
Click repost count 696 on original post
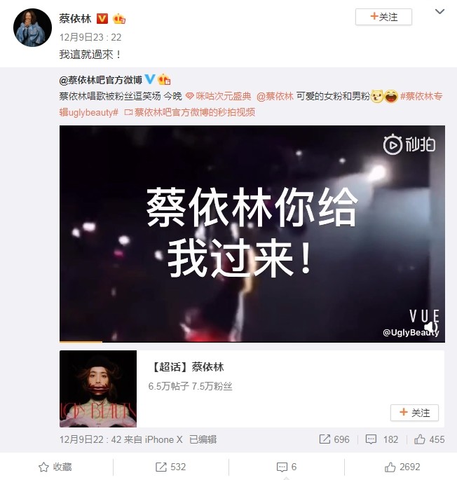click(334, 439)
